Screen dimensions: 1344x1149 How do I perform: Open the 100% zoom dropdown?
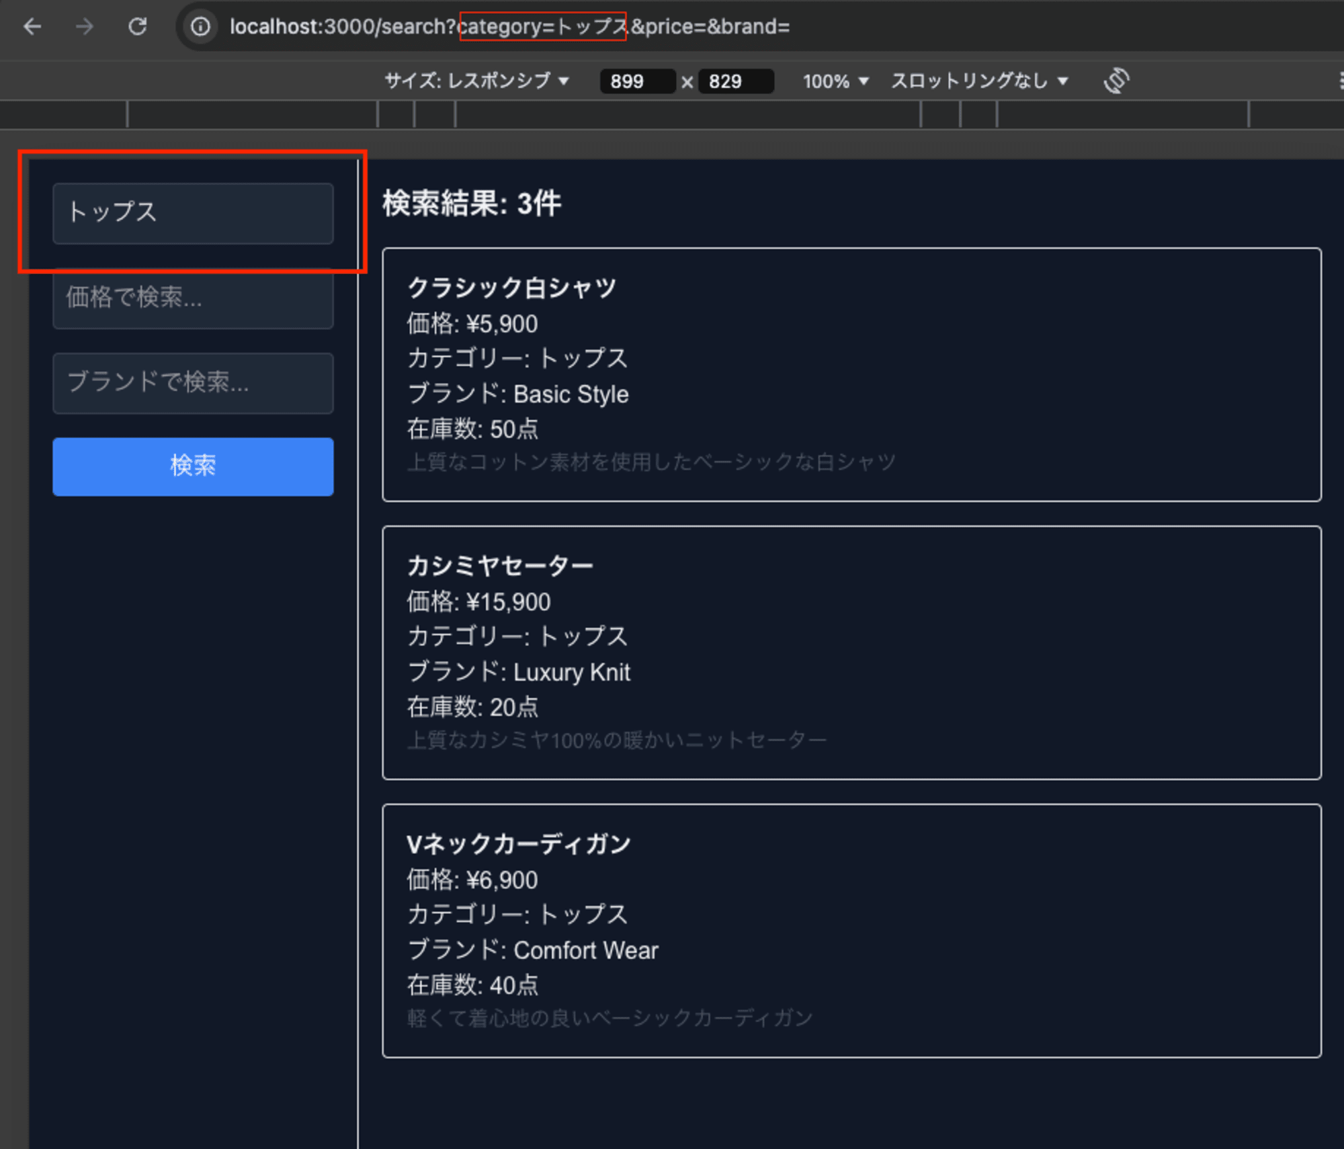pos(835,81)
